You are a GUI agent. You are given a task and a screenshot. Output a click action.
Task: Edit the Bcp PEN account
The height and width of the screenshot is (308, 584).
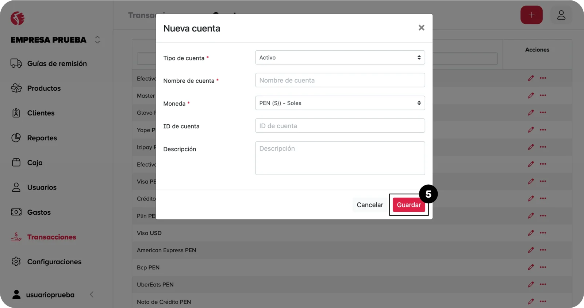[x=531, y=267]
